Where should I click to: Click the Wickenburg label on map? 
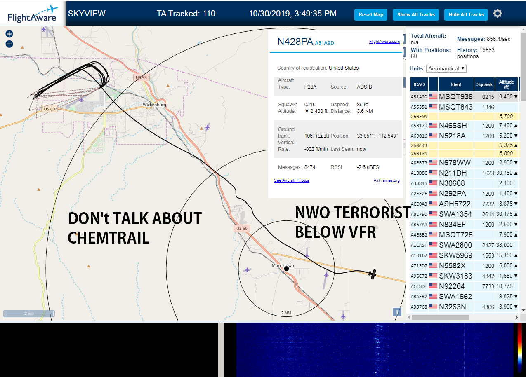154,105
